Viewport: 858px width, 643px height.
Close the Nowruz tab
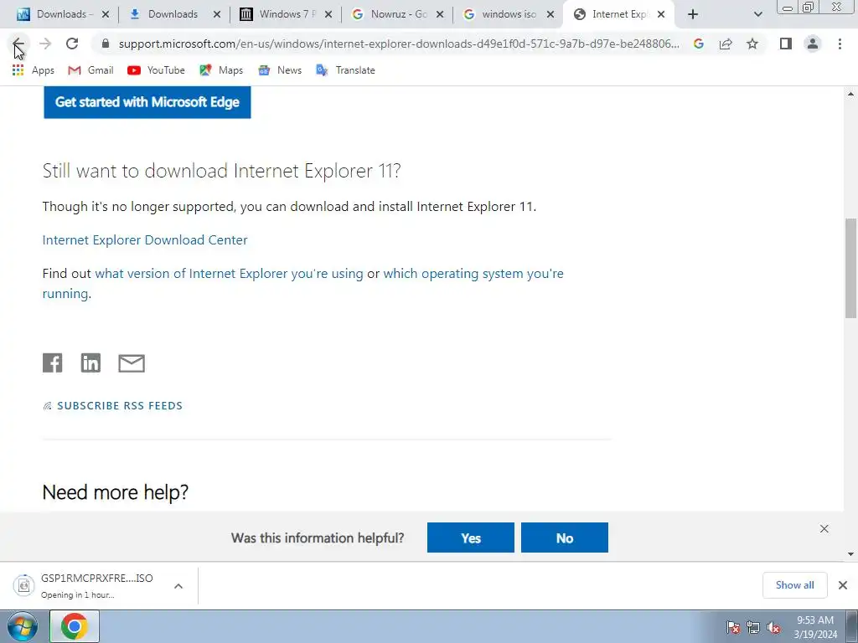coord(440,14)
